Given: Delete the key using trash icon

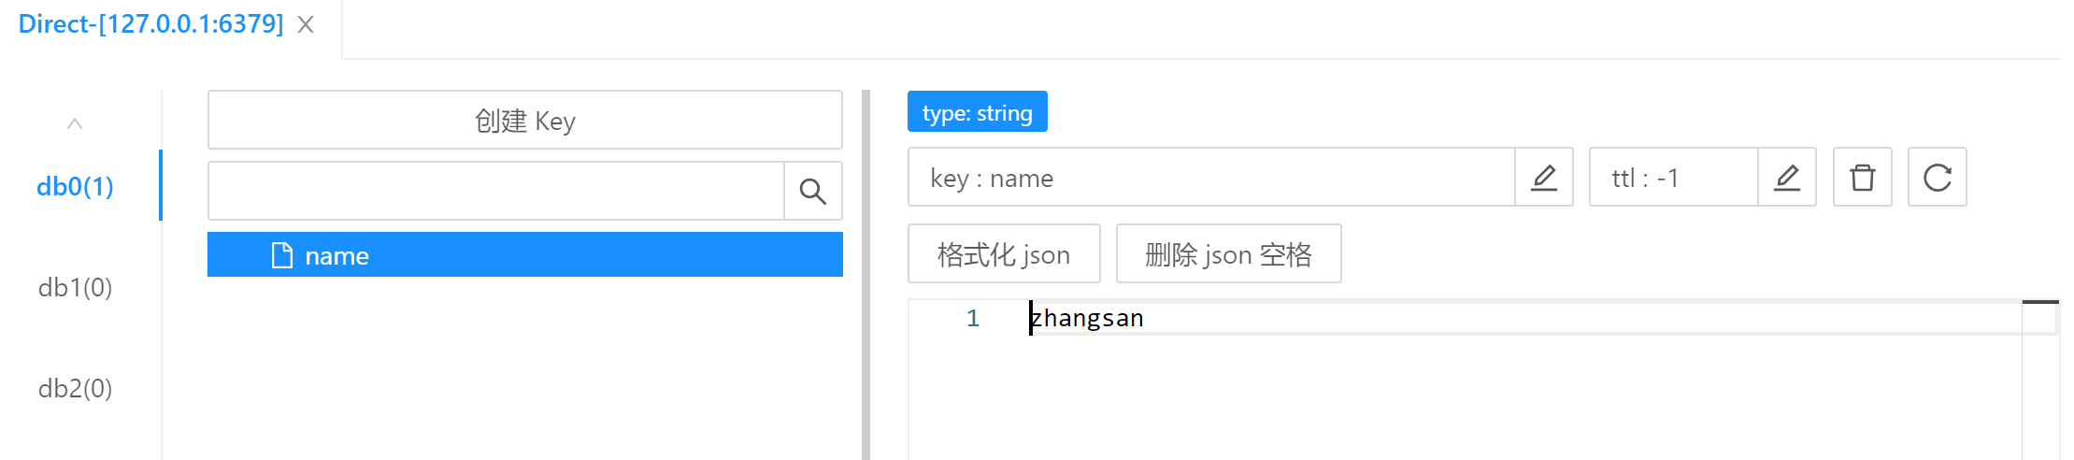Looking at the screenshot, I should 1862,178.
